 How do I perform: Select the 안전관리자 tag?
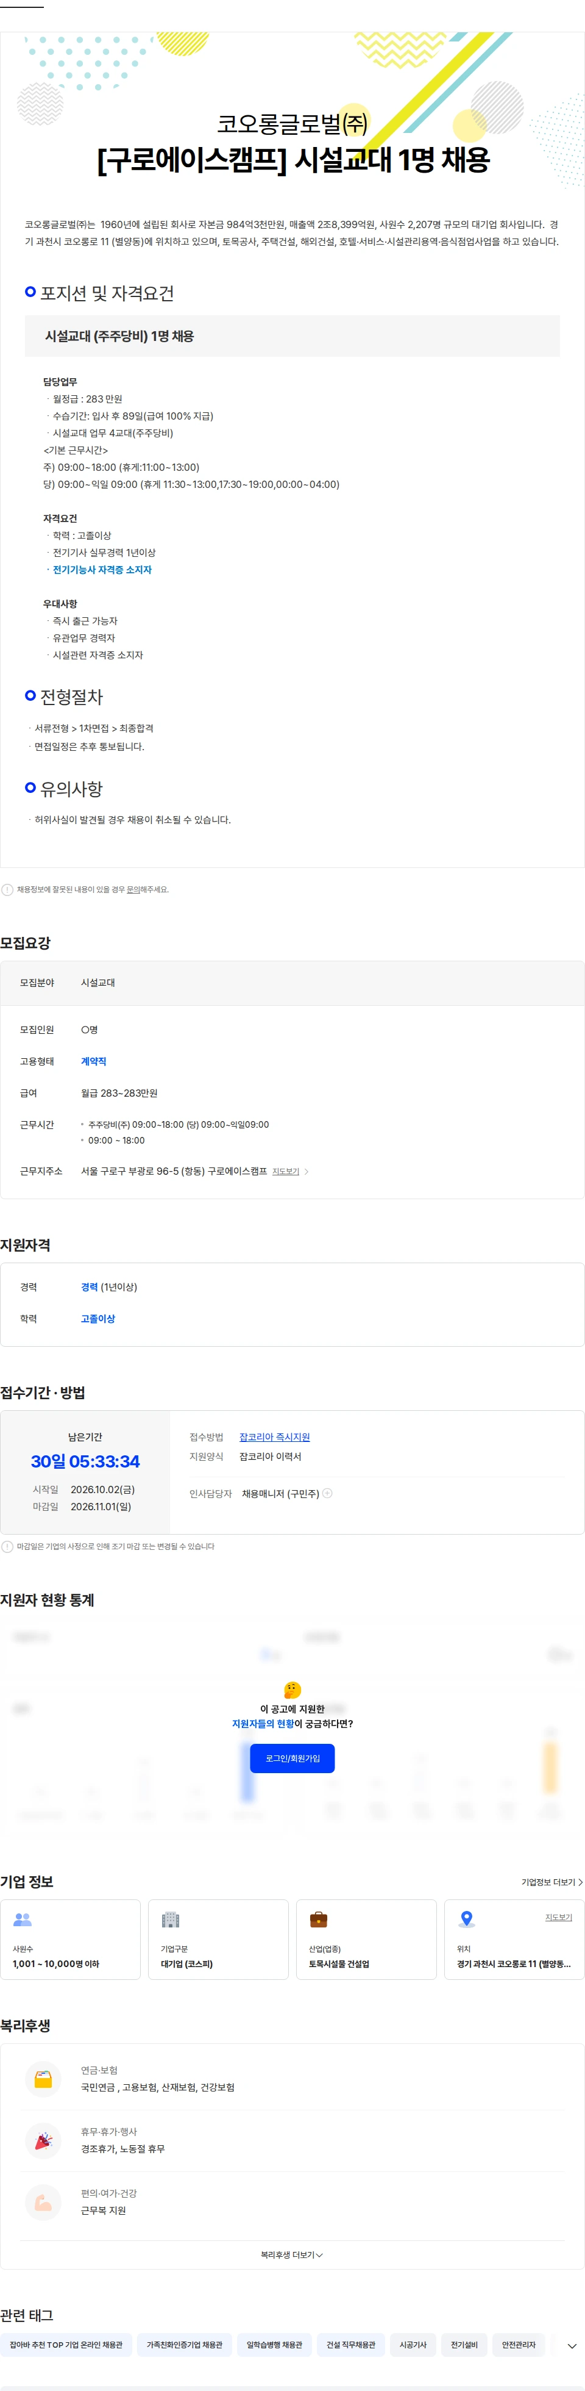518,2345
